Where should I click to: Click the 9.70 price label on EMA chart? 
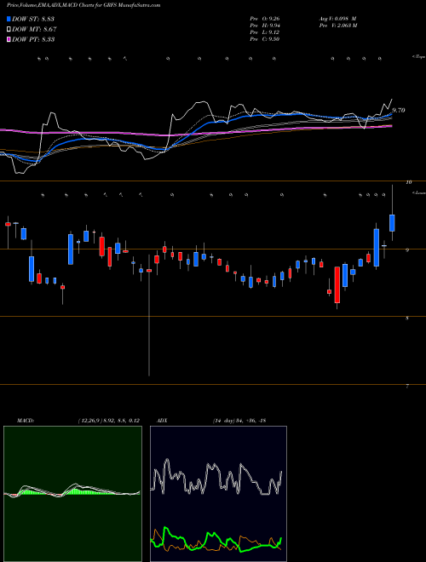399,111
